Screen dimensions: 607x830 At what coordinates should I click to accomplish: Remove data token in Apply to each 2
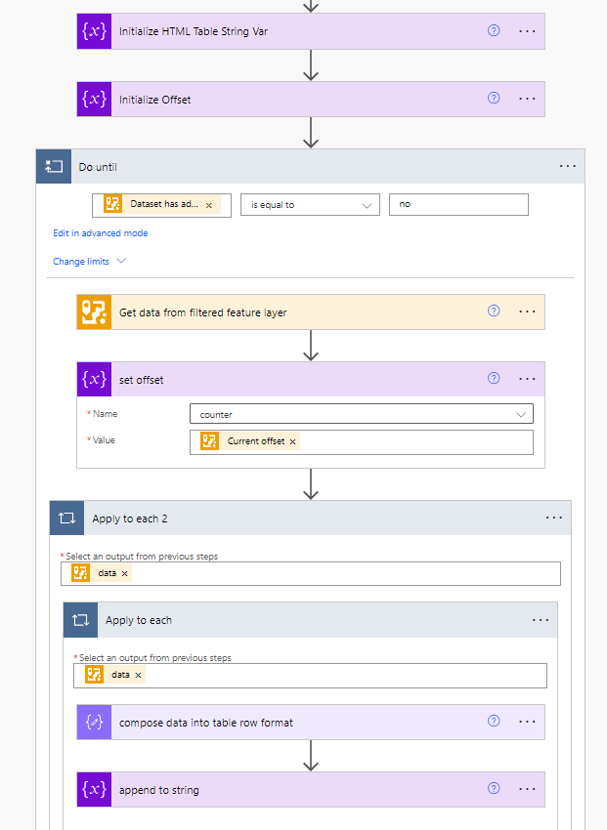point(124,573)
